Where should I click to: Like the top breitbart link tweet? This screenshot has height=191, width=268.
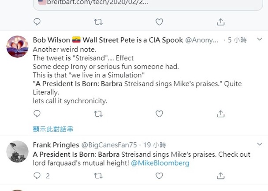pos(159,22)
